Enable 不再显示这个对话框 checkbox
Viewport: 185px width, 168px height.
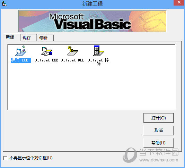tap(5, 158)
